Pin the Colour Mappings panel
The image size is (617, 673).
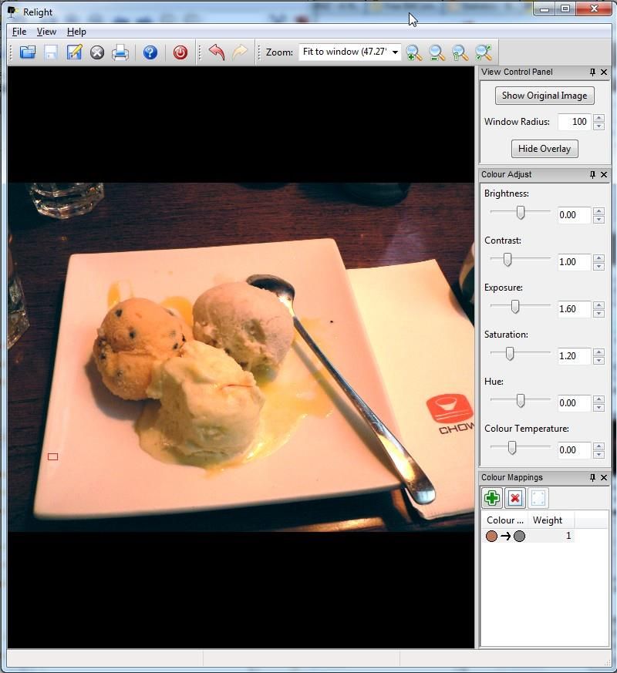[593, 477]
